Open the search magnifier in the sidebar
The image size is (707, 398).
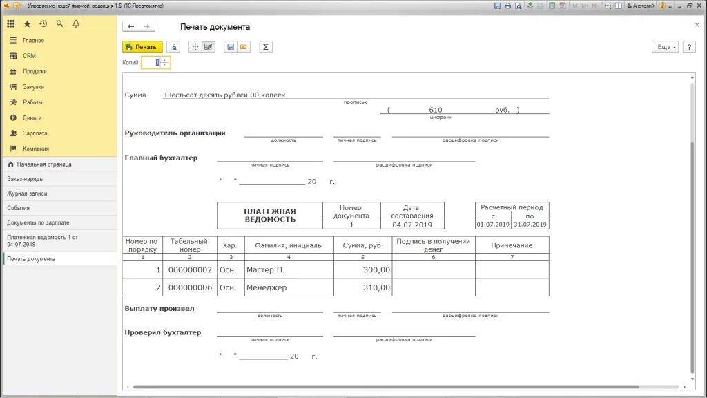coord(59,23)
